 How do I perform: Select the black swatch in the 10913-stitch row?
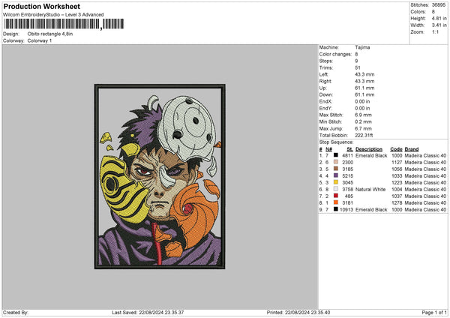click(x=335, y=209)
